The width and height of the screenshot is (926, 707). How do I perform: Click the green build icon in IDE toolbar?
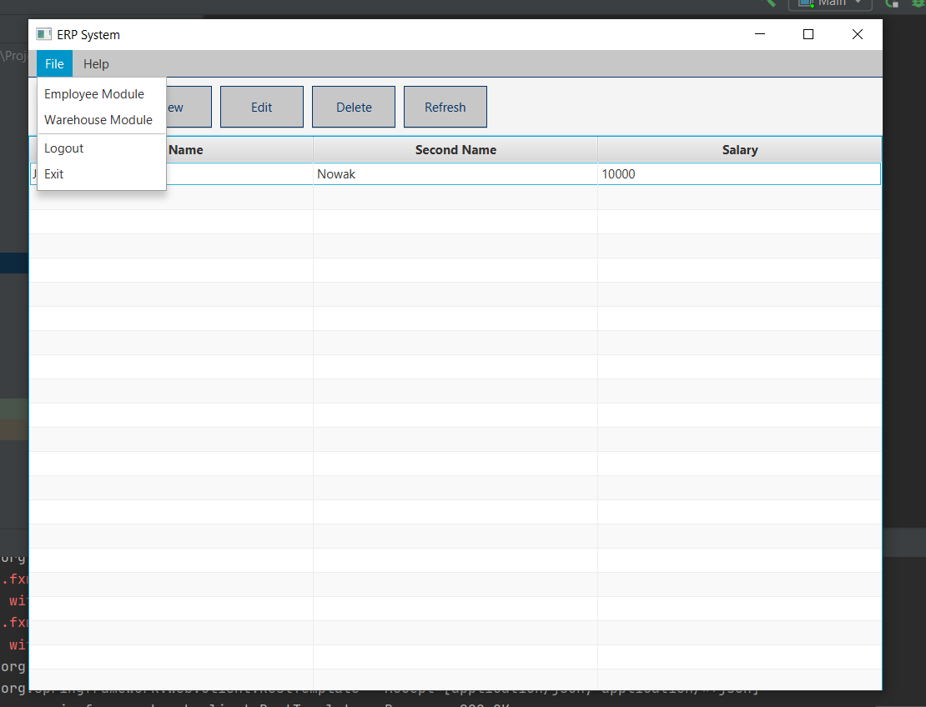click(x=767, y=4)
